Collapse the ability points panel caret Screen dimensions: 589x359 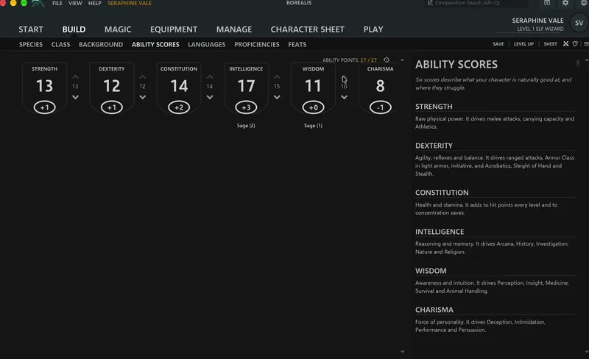402,60
